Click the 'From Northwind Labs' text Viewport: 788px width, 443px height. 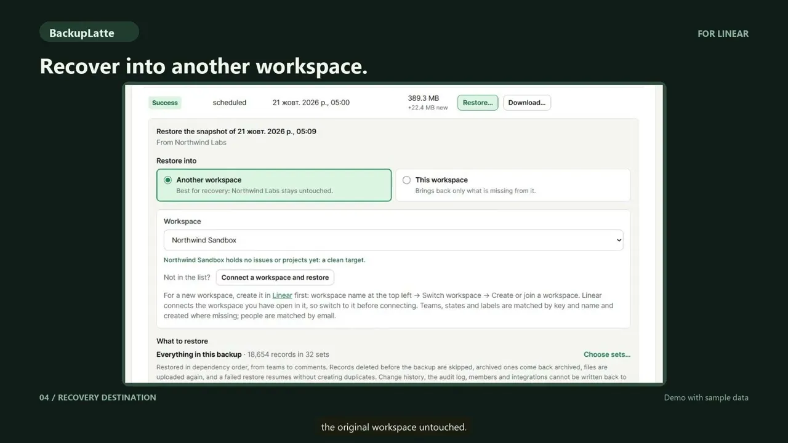point(191,142)
